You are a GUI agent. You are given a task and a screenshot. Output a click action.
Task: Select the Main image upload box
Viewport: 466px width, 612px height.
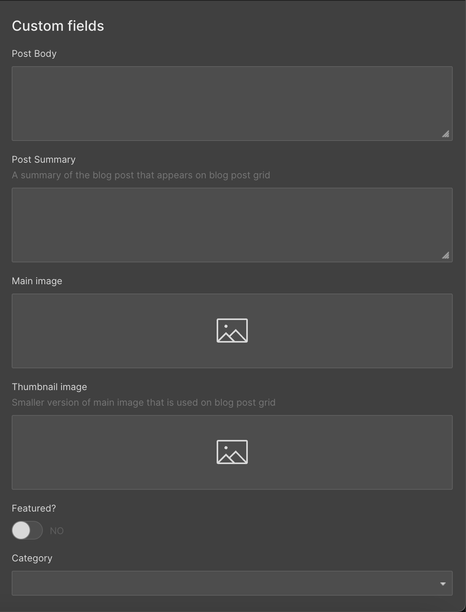coord(232,331)
